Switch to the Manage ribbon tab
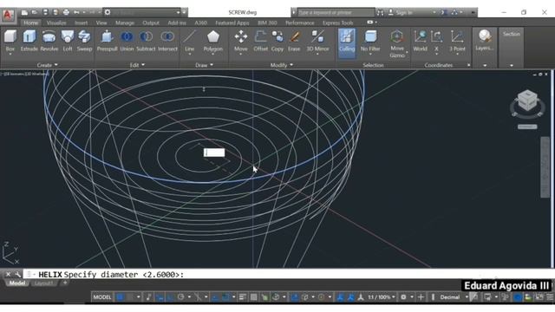 tap(125, 23)
